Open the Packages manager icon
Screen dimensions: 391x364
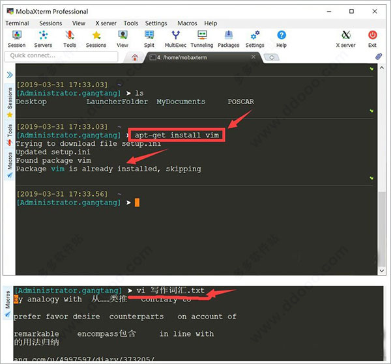coord(229,38)
